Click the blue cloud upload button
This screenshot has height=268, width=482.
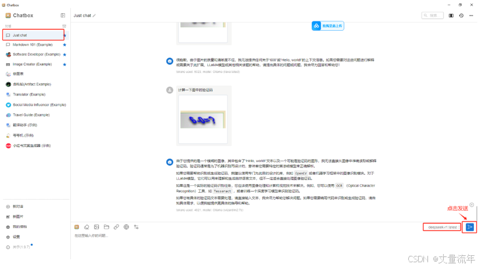pos(328,25)
